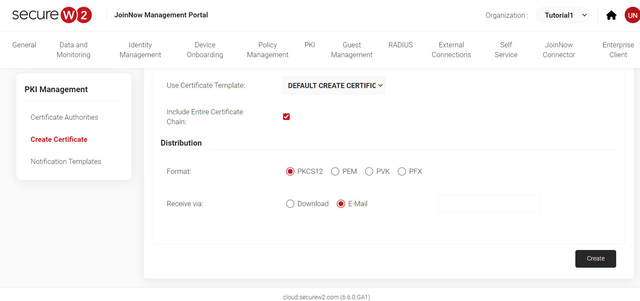Open the RADIUS menu item

pos(400,45)
